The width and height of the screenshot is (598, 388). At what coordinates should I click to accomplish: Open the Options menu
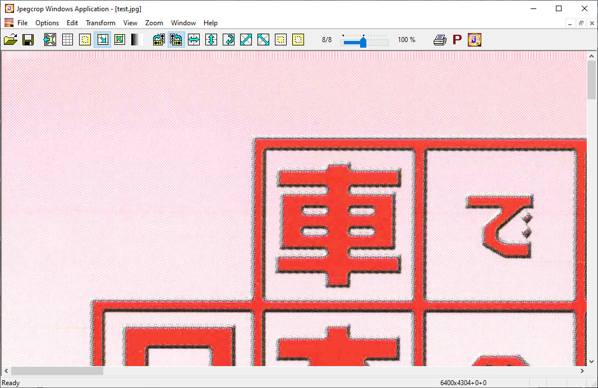(47, 23)
